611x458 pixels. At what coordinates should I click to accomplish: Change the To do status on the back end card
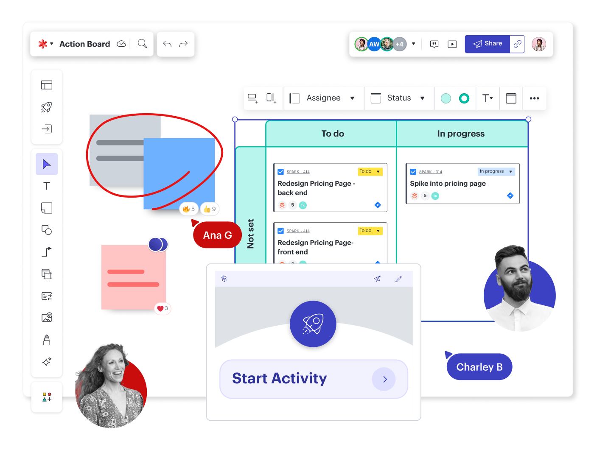point(370,171)
